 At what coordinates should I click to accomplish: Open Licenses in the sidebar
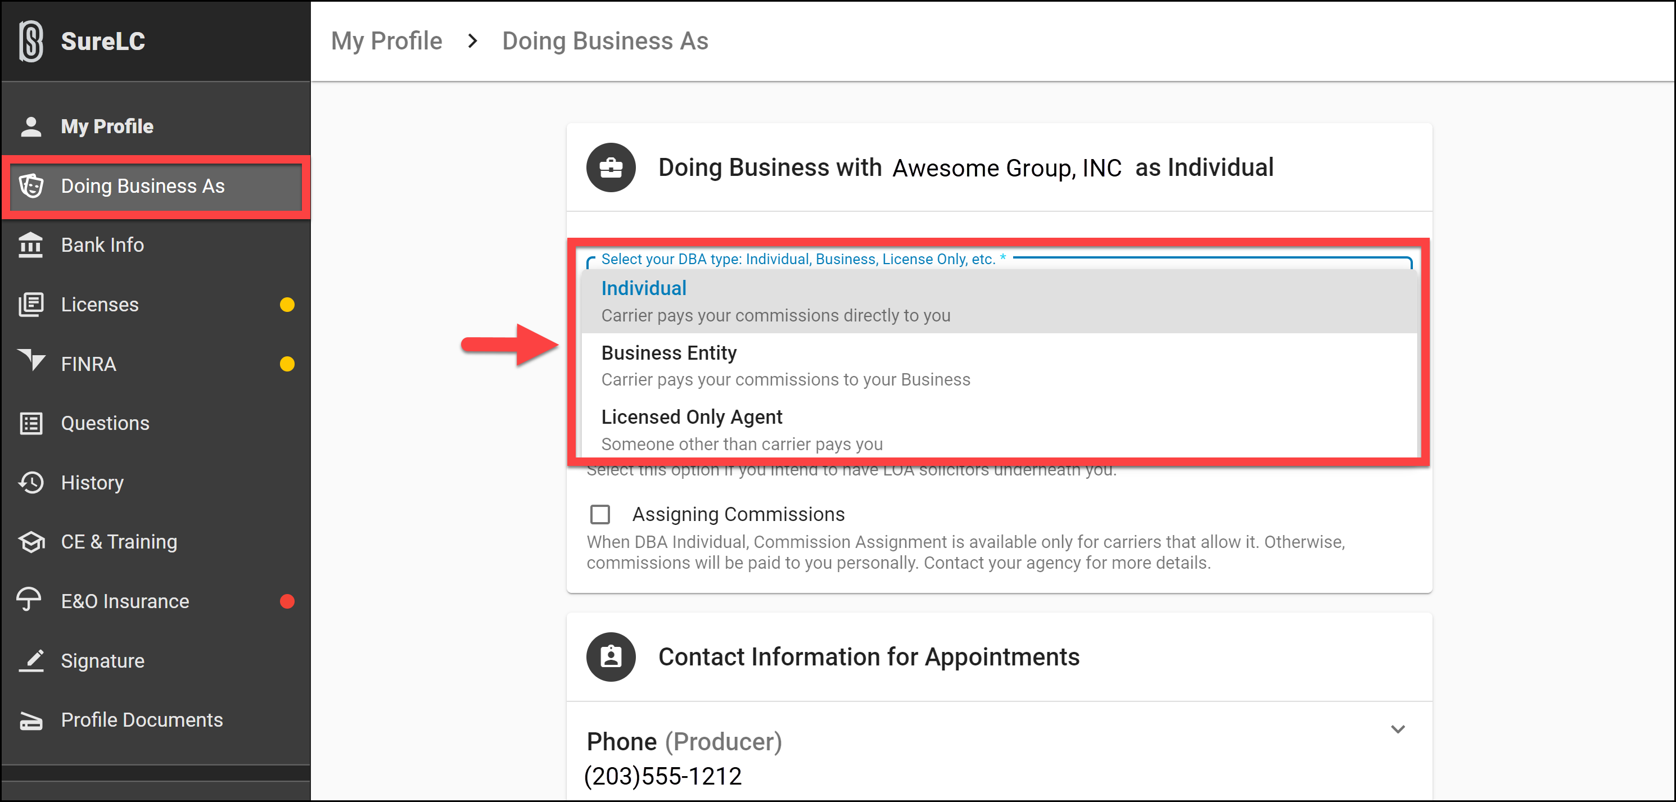[156, 305]
